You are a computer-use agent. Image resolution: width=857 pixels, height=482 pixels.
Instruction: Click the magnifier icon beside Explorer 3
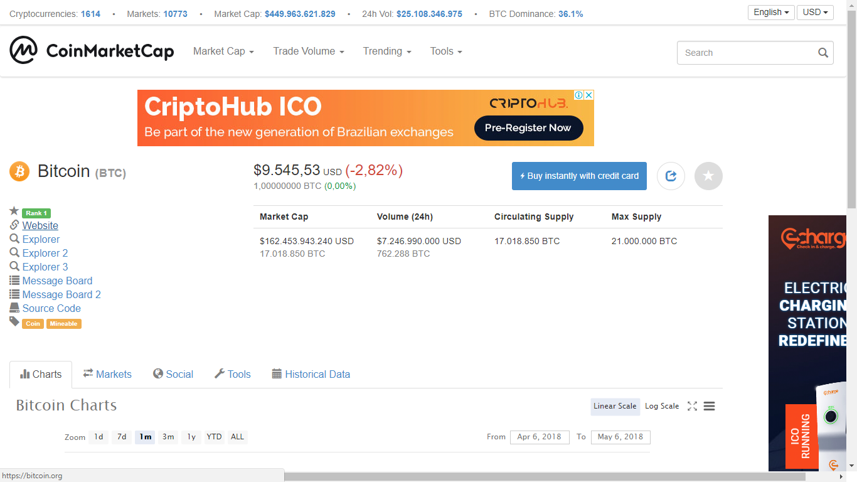point(14,266)
